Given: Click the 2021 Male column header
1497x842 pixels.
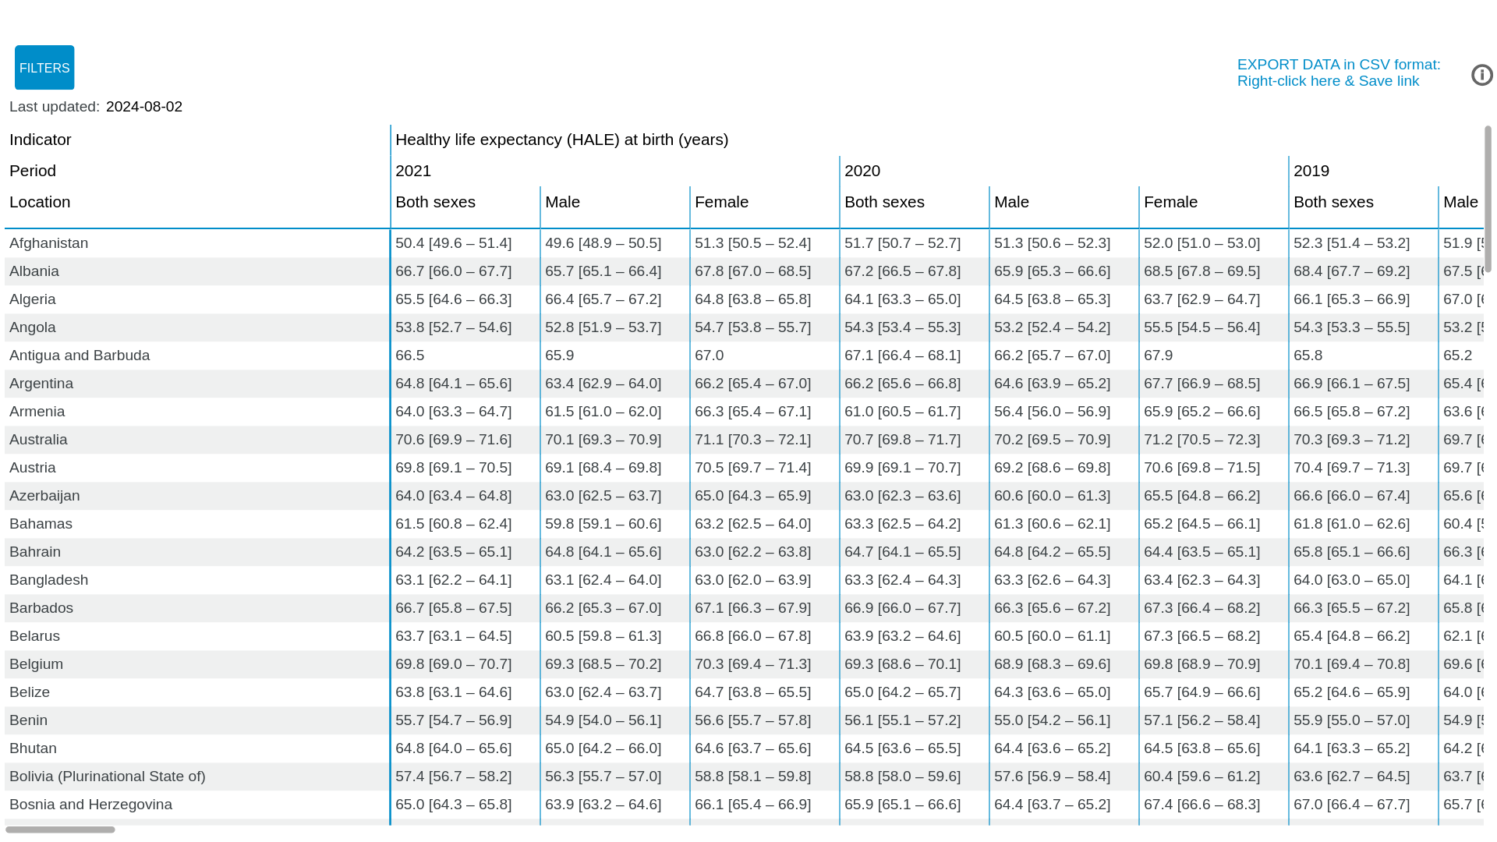Looking at the screenshot, I should 562,202.
